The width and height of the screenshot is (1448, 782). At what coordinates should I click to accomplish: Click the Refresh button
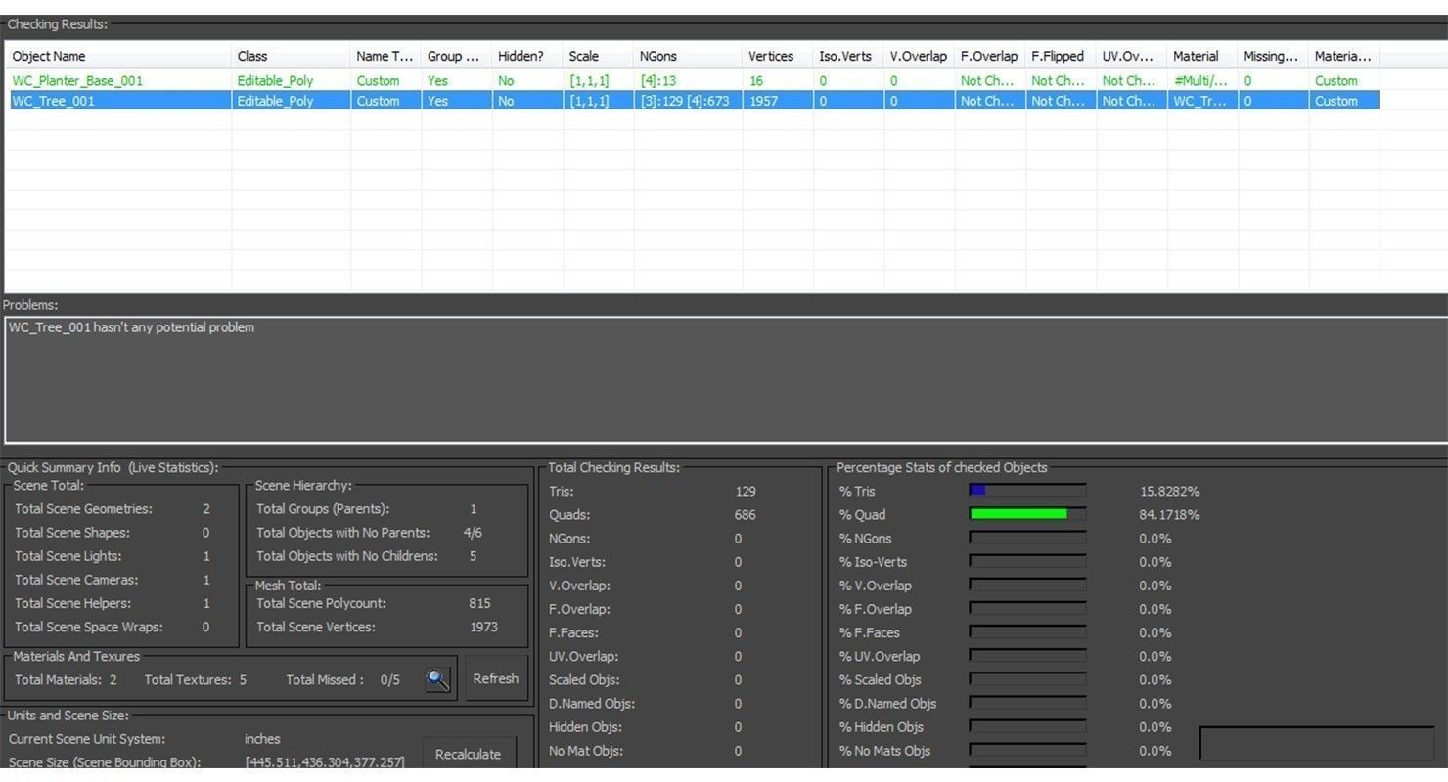(x=496, y=678)
